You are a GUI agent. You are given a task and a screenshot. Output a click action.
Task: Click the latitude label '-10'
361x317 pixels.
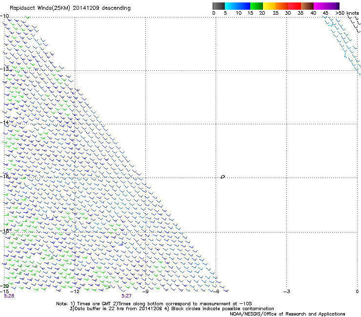click(x=4, y=16)
